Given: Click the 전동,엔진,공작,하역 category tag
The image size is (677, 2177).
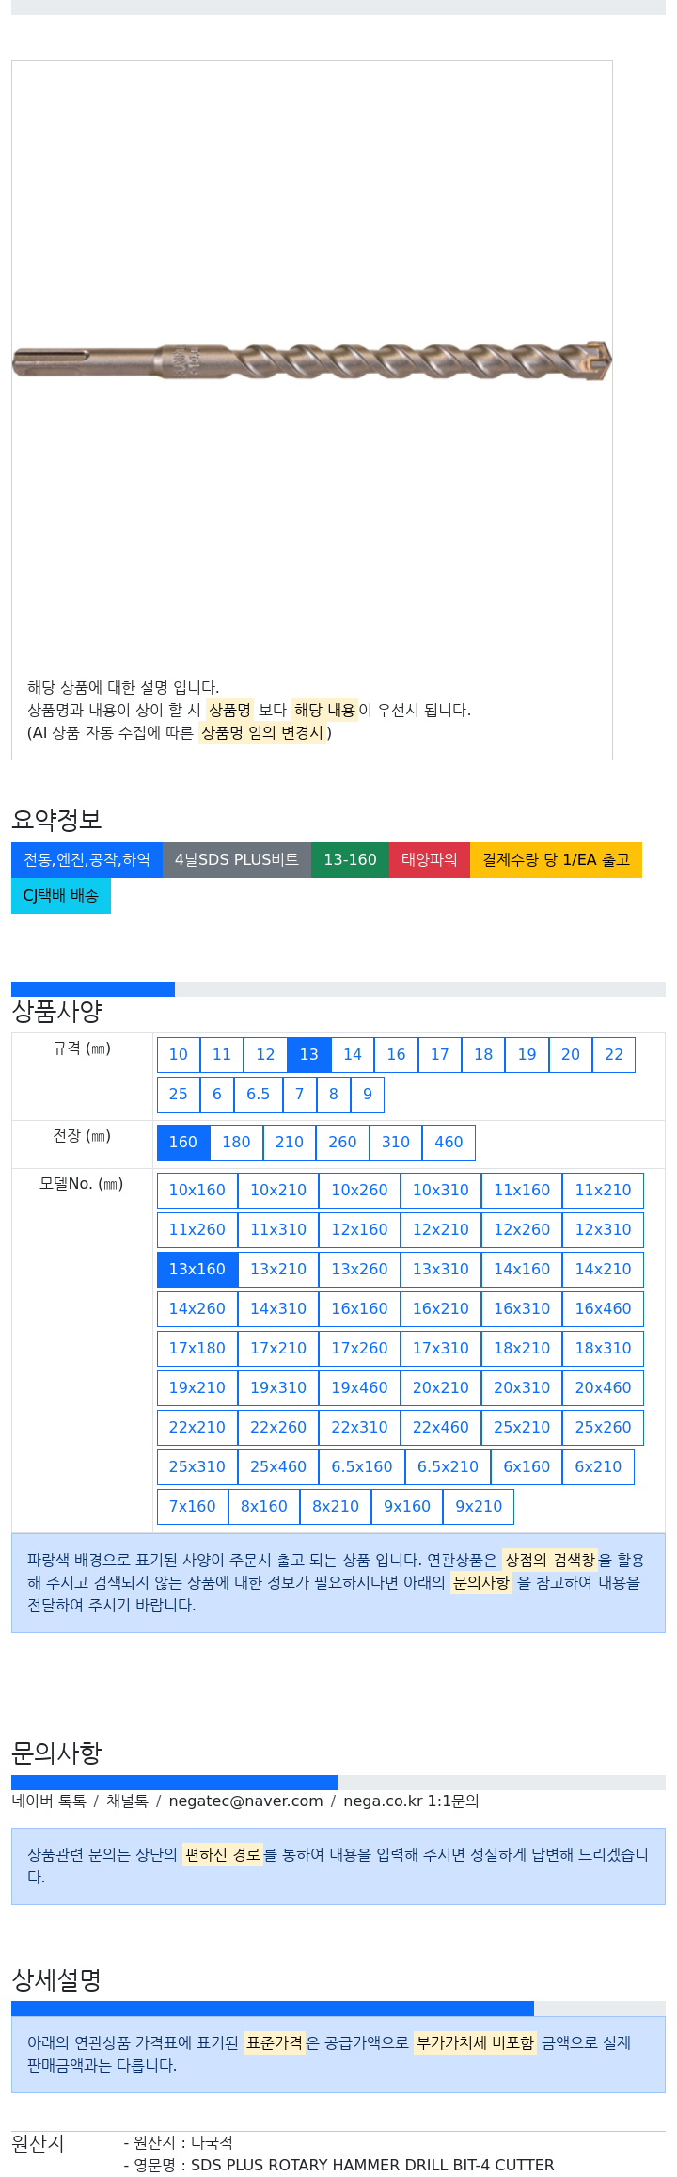Looking at the screenshot, I should [87, 859].
